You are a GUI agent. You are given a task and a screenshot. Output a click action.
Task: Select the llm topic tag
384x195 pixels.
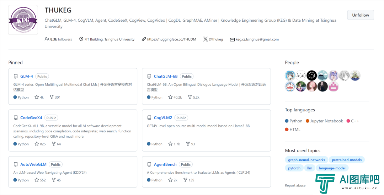(310, 168)
